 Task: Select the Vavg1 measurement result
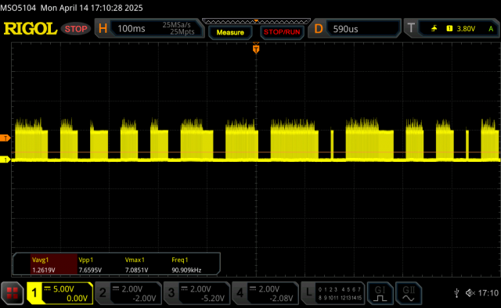tap(54, 264)
